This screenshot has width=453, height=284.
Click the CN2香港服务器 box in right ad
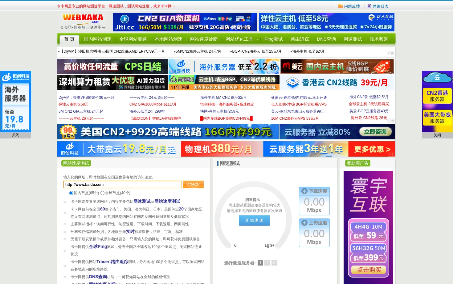[x=437, y=96]
